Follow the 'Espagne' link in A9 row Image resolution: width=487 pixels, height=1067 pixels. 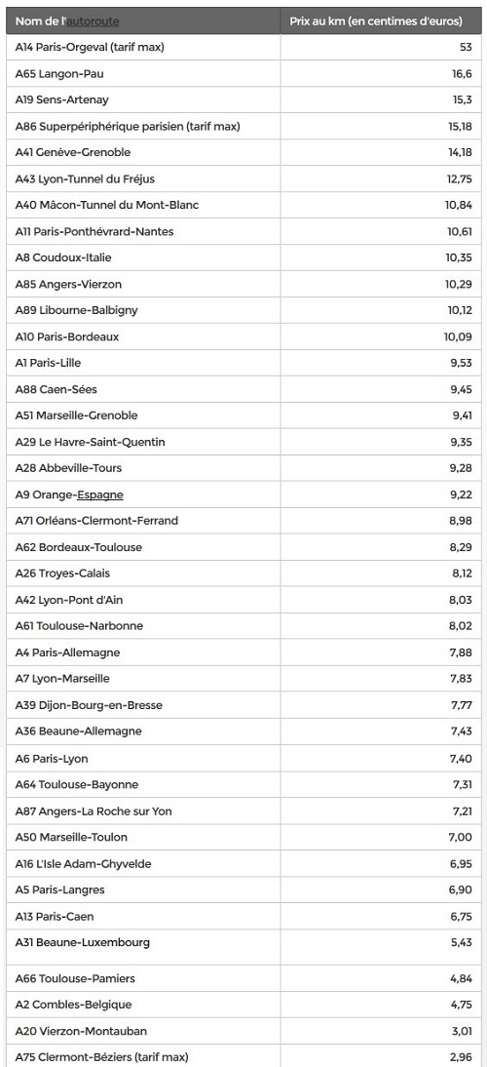point(100,494)
